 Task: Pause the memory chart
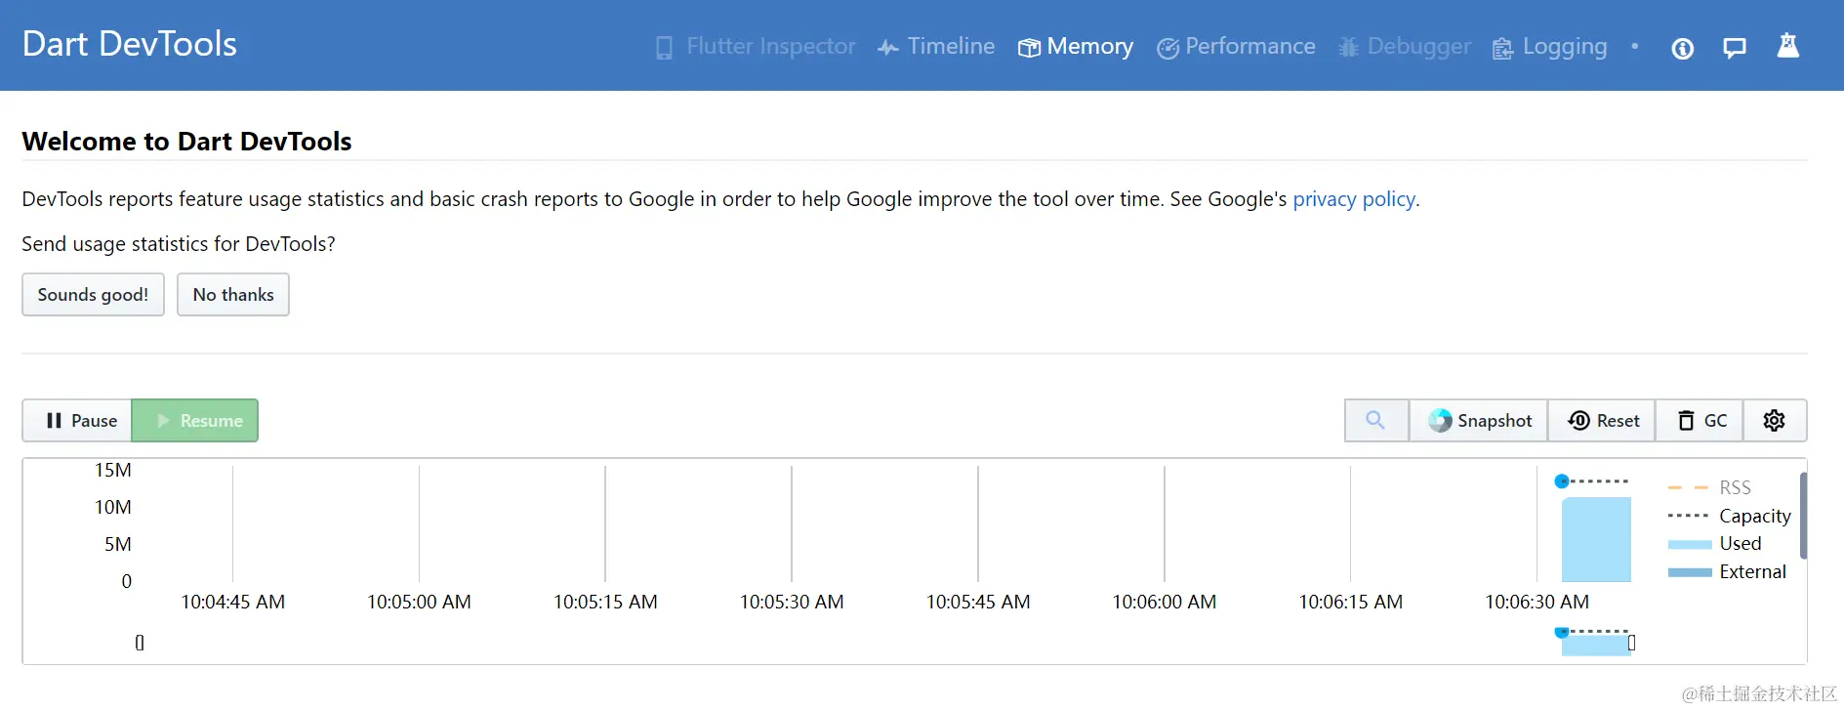coord(77,421)
